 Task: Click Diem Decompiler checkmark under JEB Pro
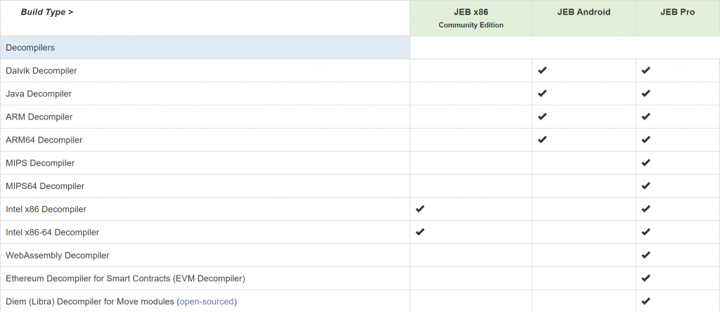[646, 301]
